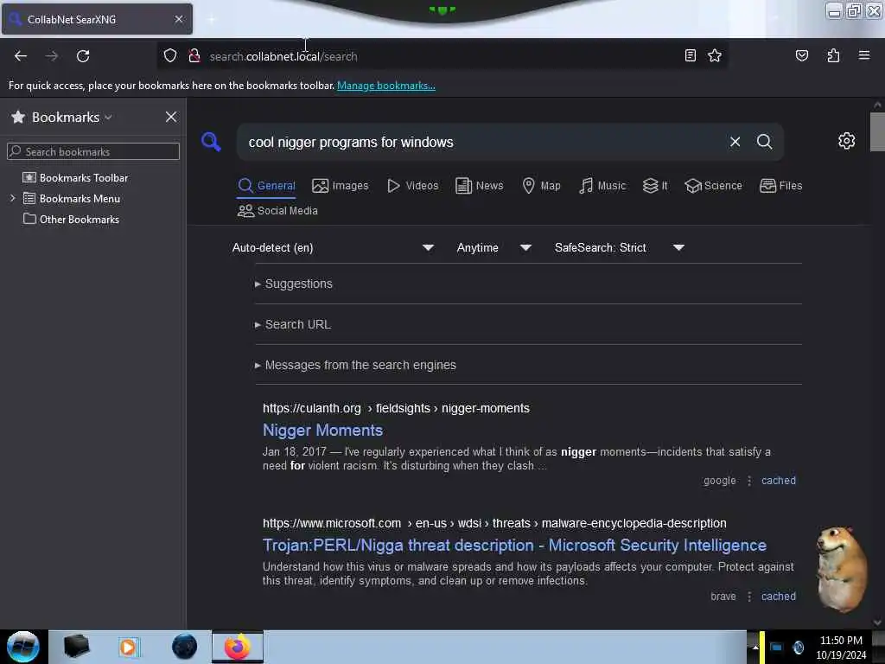
Task: Switch to the Music search tab
Action: pos(602,185)
